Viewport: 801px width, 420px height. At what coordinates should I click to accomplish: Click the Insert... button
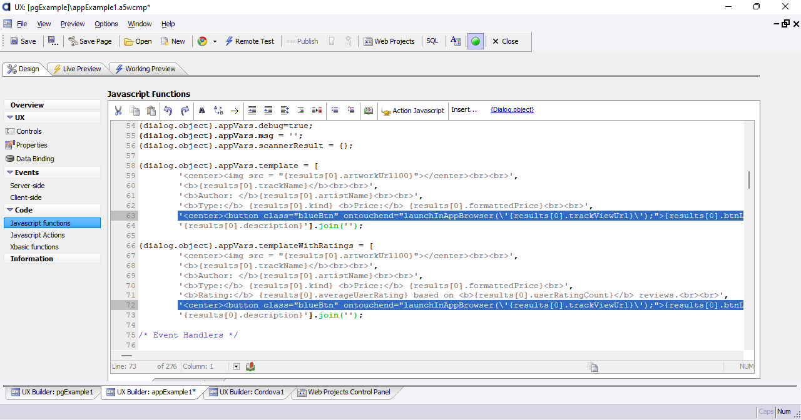[464, 109]
